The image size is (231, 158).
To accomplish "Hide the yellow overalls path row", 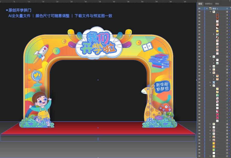I will [199, 31].
